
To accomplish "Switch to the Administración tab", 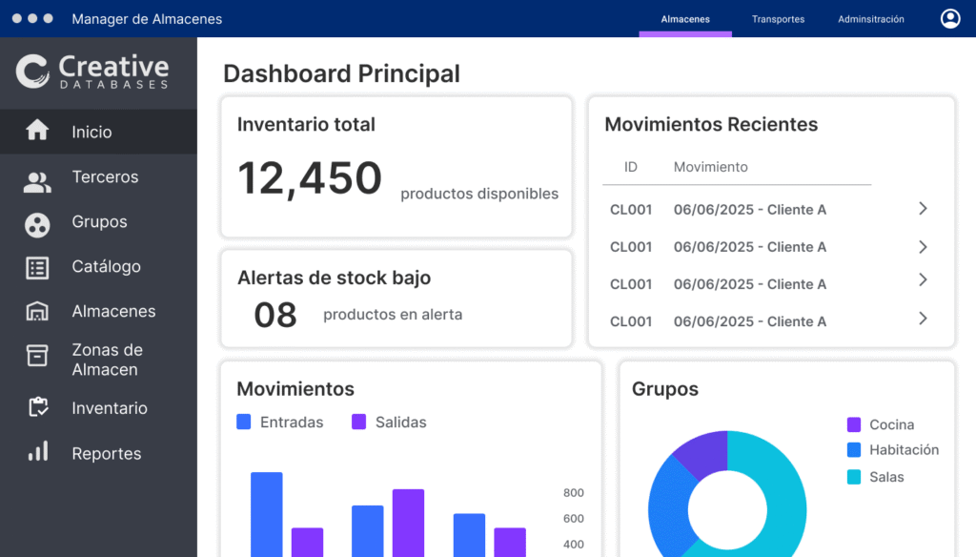I will click(870, 19).
